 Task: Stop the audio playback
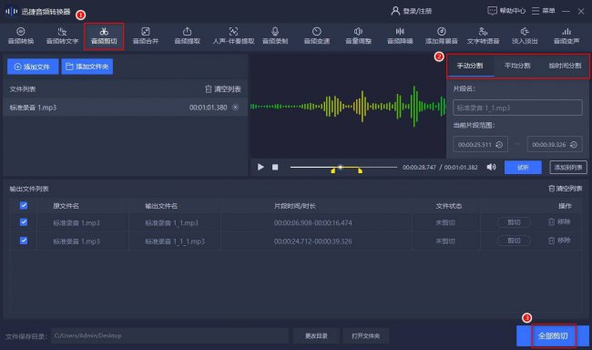click(275, 167)
